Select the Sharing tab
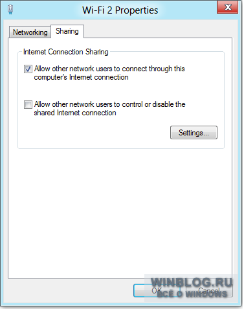The width and height of the screenshot is (244, 309). (67, 31)
